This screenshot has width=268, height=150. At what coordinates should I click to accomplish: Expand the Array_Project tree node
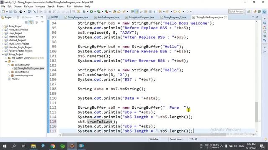pos(3,26)
